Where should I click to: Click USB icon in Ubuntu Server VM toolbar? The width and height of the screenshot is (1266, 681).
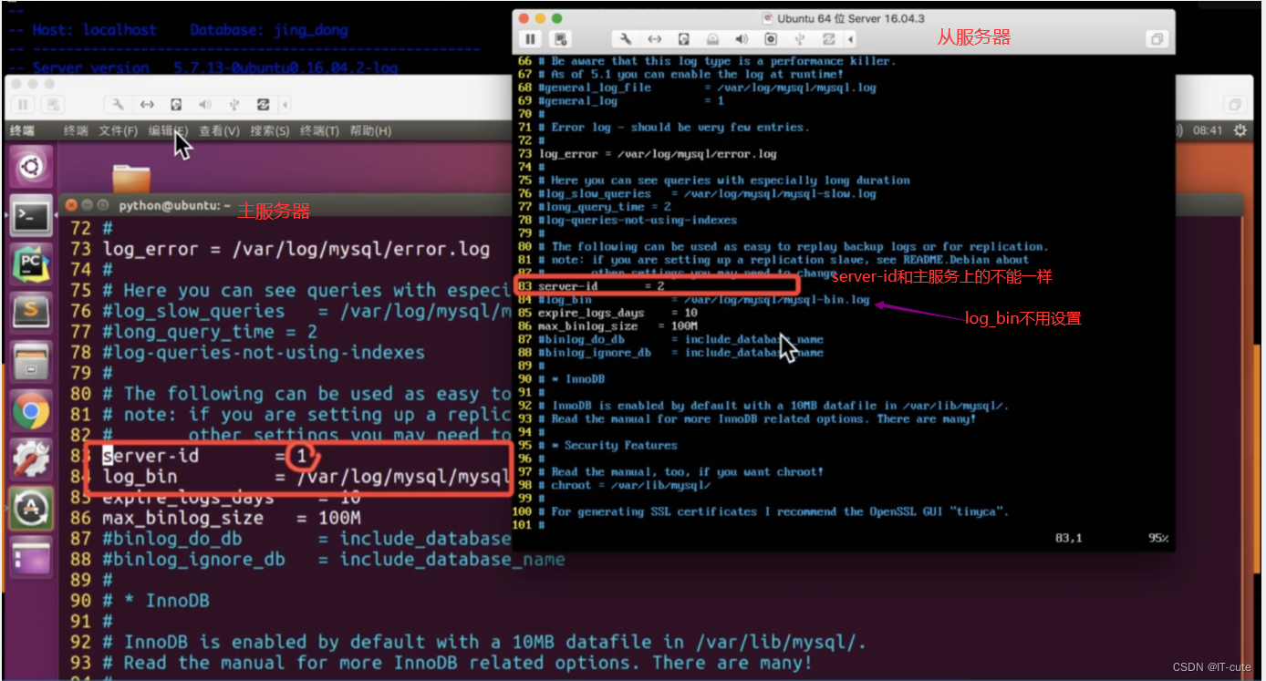click(x=800, y=39)
